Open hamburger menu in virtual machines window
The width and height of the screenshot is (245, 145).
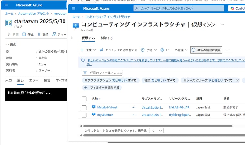click(73, 8)
